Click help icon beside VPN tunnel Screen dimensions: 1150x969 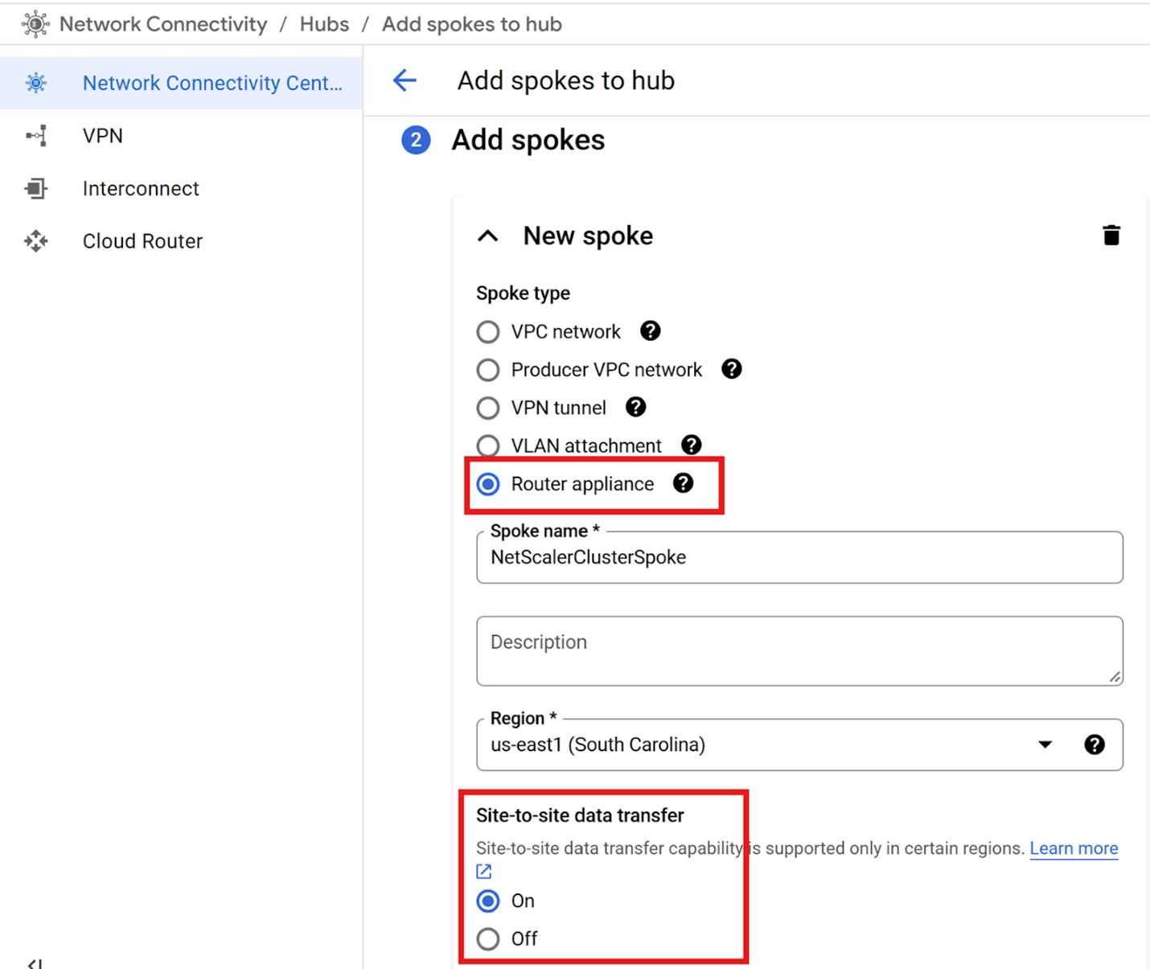point(635,408)
